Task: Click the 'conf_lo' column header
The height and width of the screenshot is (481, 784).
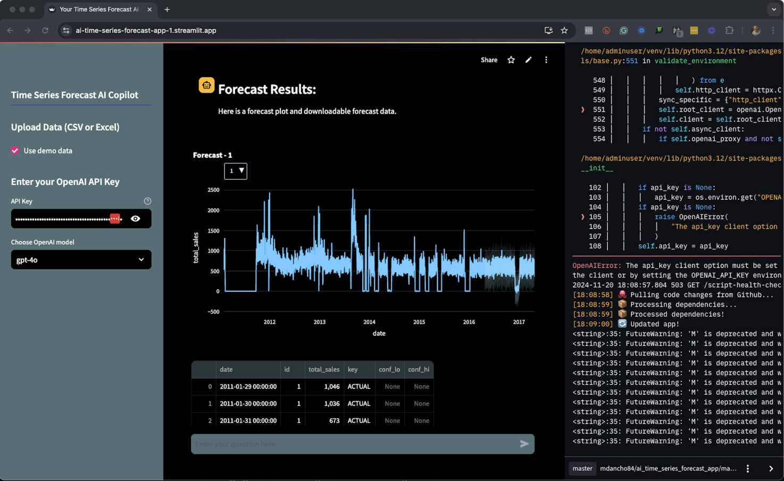Action: click(389, 369)
